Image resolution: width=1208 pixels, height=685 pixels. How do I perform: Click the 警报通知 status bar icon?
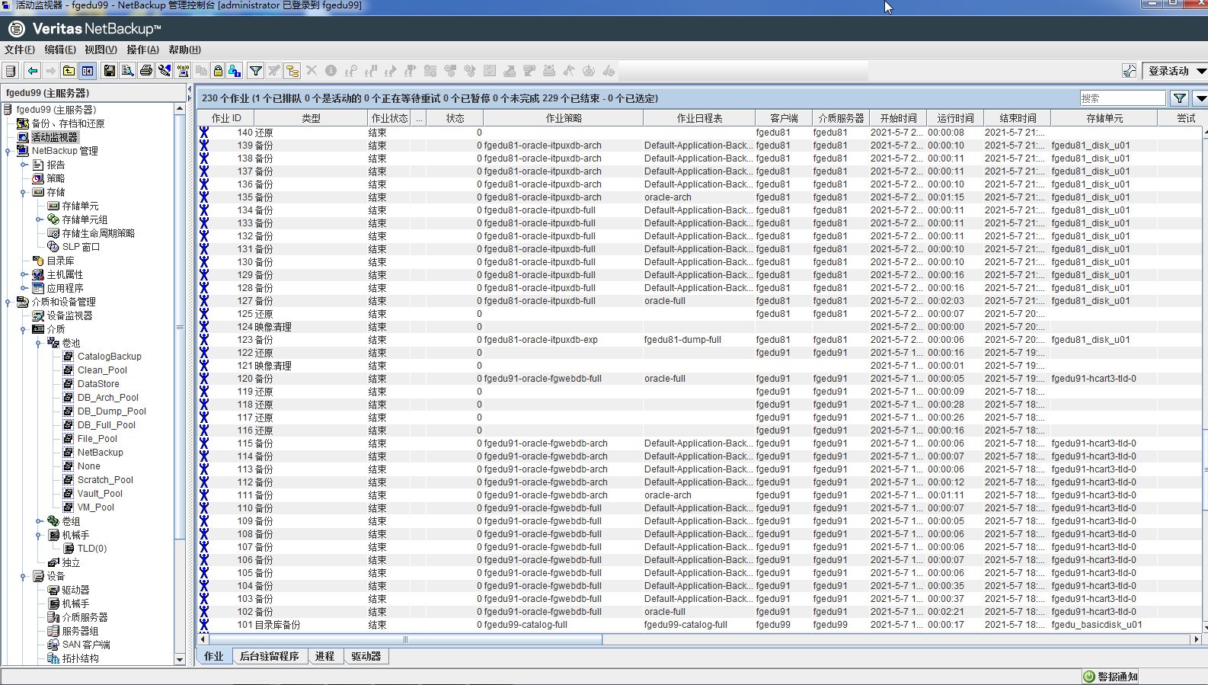tap(1089, 676)
